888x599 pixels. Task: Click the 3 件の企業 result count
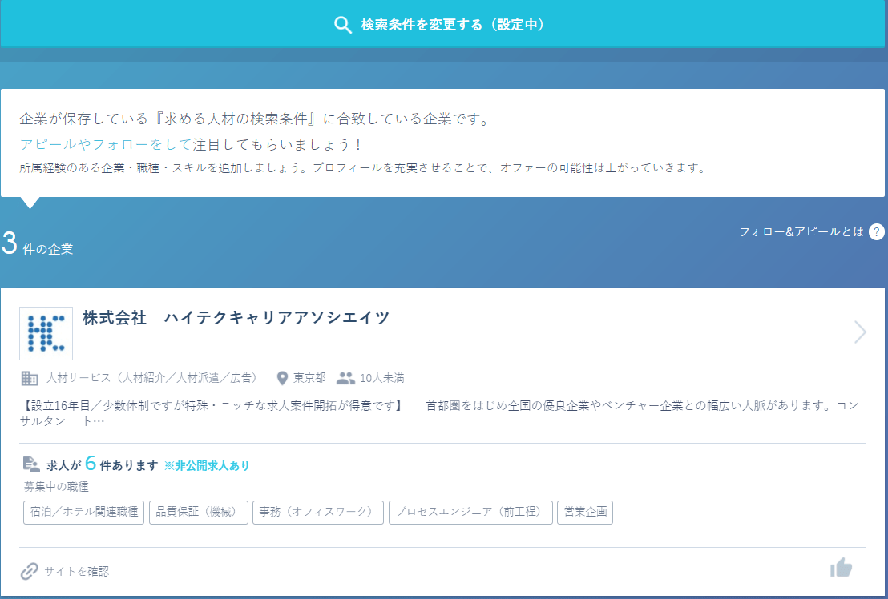tap(38, 244)
